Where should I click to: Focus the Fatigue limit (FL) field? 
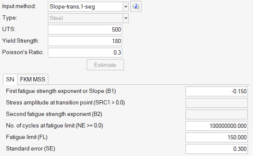coord(217,137)
